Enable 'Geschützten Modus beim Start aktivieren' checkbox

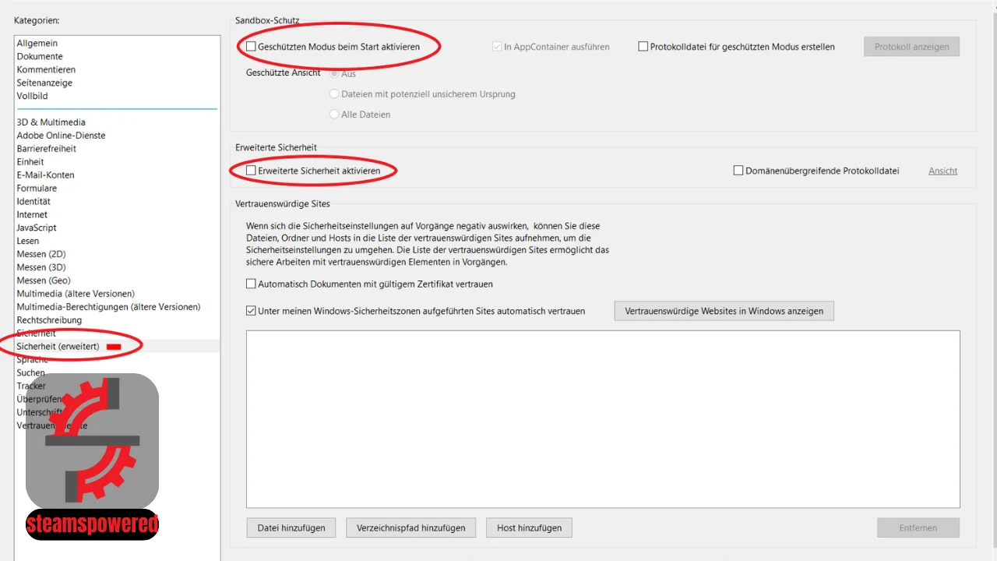252,47
